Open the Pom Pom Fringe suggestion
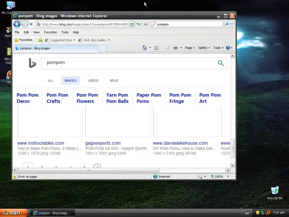 click(180, 98)
